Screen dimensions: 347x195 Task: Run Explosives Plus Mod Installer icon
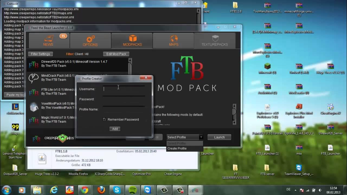(x=299, y=107)
